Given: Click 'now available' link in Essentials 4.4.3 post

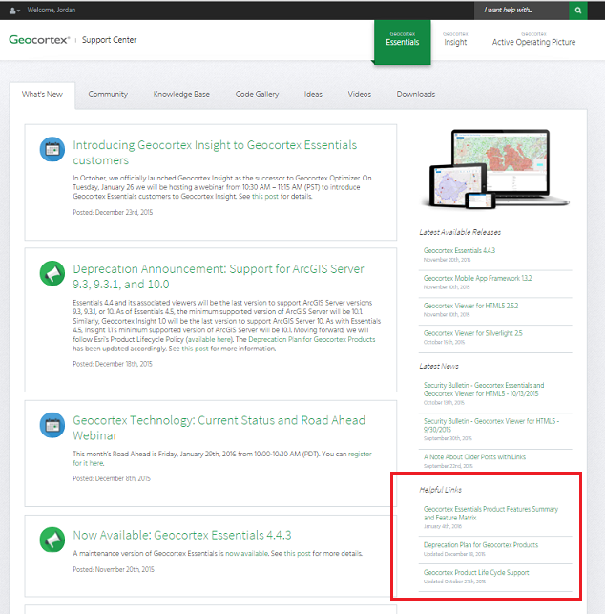Looking at the screenshot, I should click(x=247, y=553).
